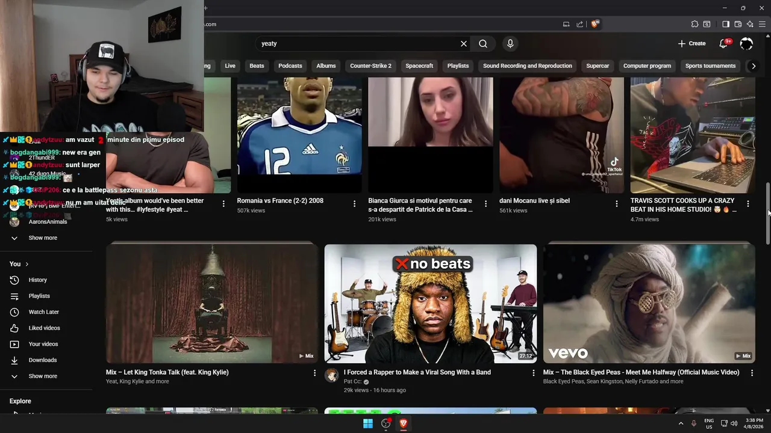The height and width of the screenshot is (433, 771).
Task: Open Watch Later in sidebar
Action: coord(43,312)
